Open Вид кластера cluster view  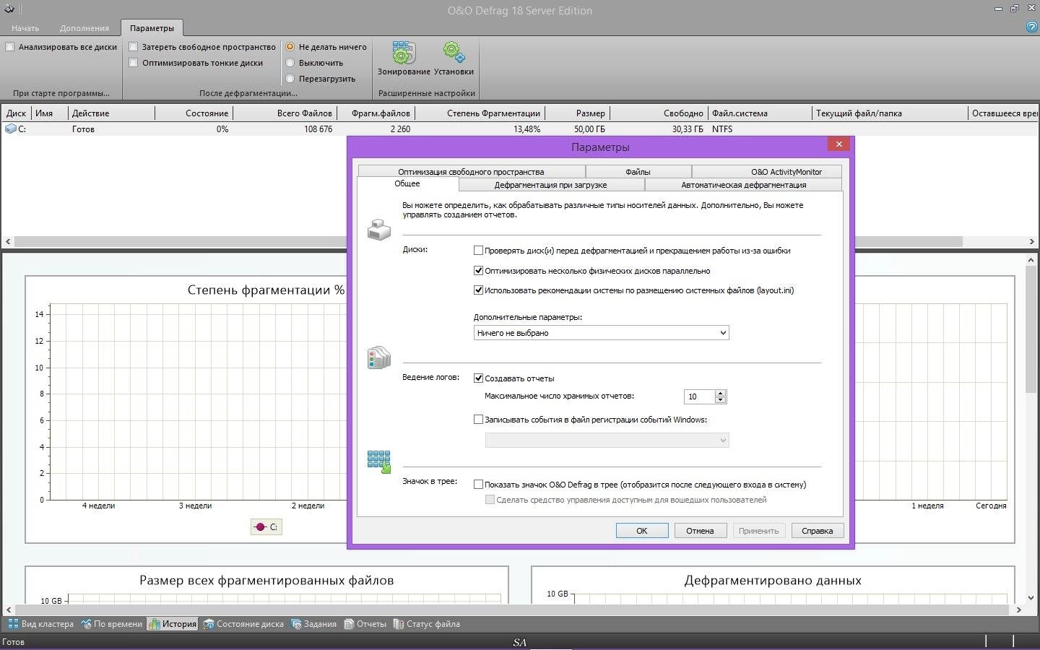(x=40, y=624)
